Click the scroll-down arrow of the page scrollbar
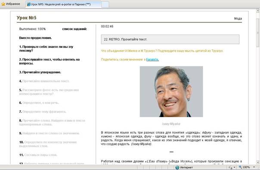The image size is (260, 170). click(x=258, y=162)
